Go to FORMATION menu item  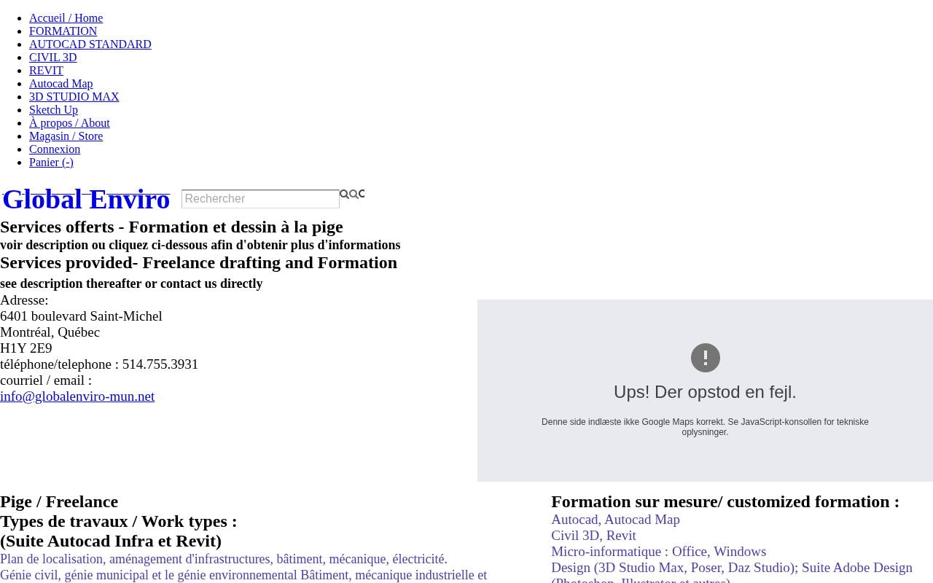click(x=63, y=31)
